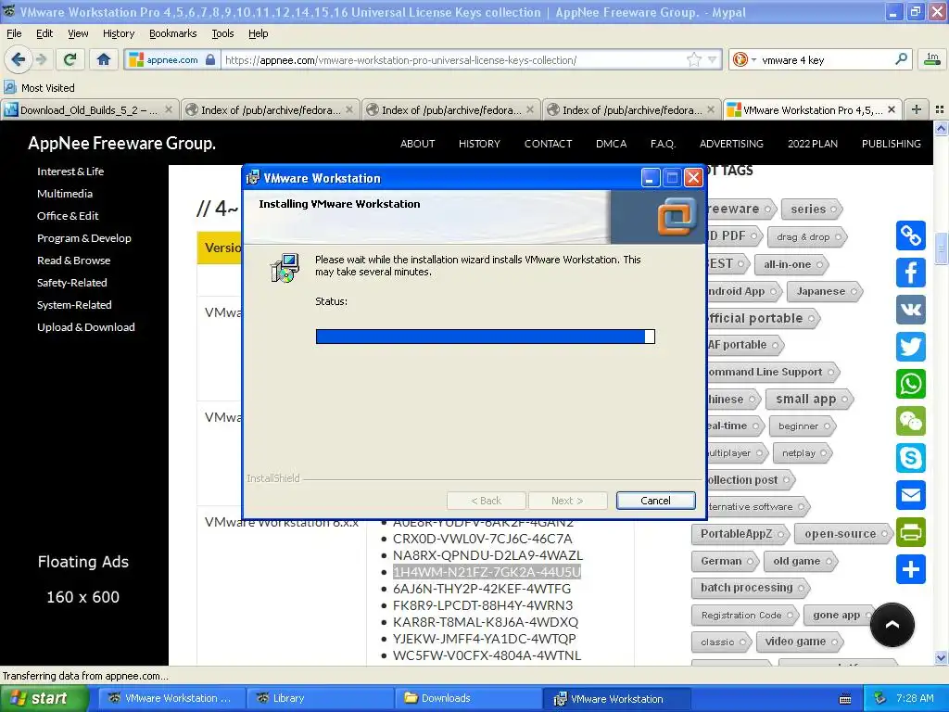Open the Multimedia category

point(65,194)
